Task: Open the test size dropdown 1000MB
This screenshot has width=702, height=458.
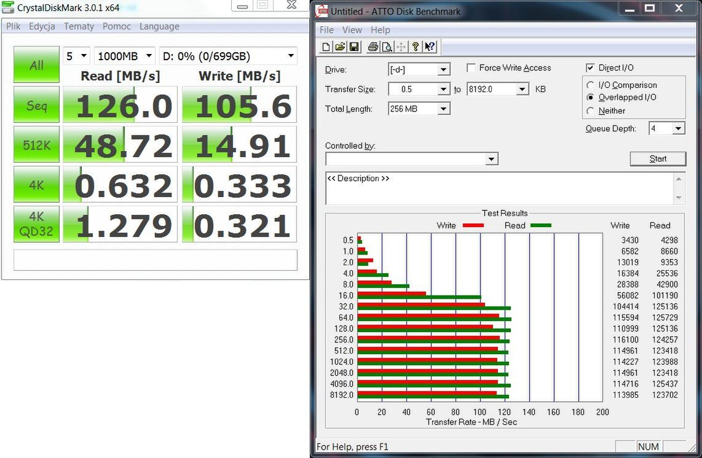Action: 124,56
